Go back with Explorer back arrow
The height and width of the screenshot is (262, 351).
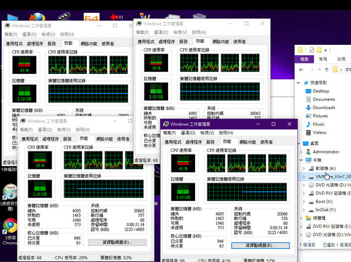pyautogui.click(x=301, y=70)
